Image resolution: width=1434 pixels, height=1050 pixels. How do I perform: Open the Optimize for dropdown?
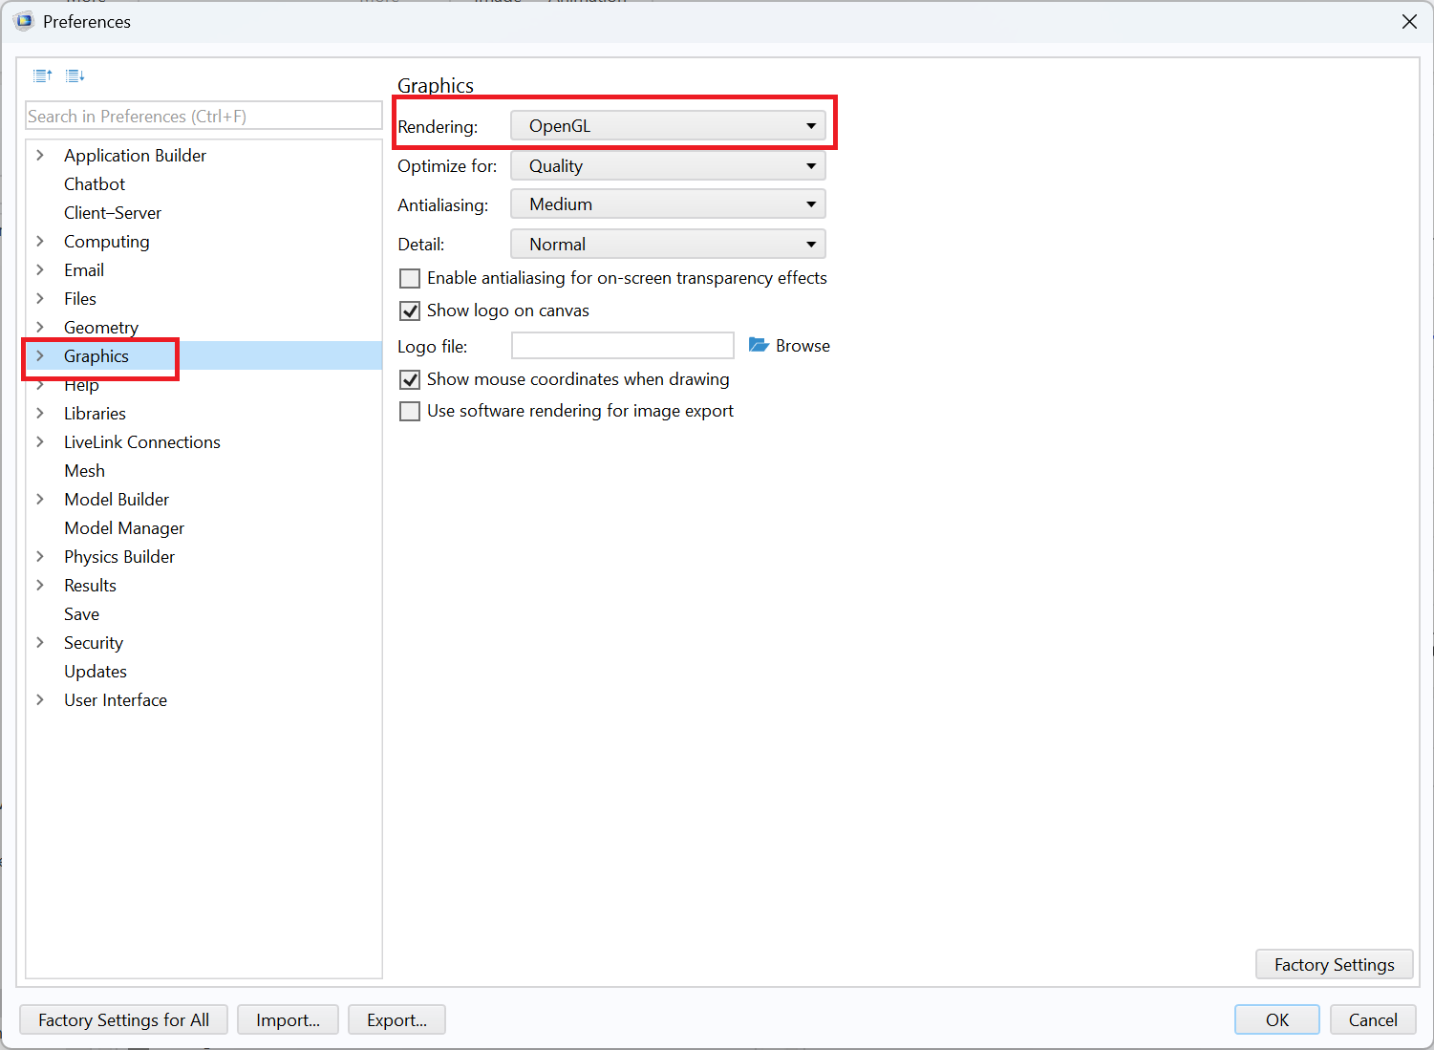pos(668,166)
